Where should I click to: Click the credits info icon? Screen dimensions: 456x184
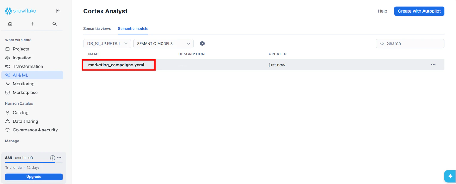(x=52, y=158)
